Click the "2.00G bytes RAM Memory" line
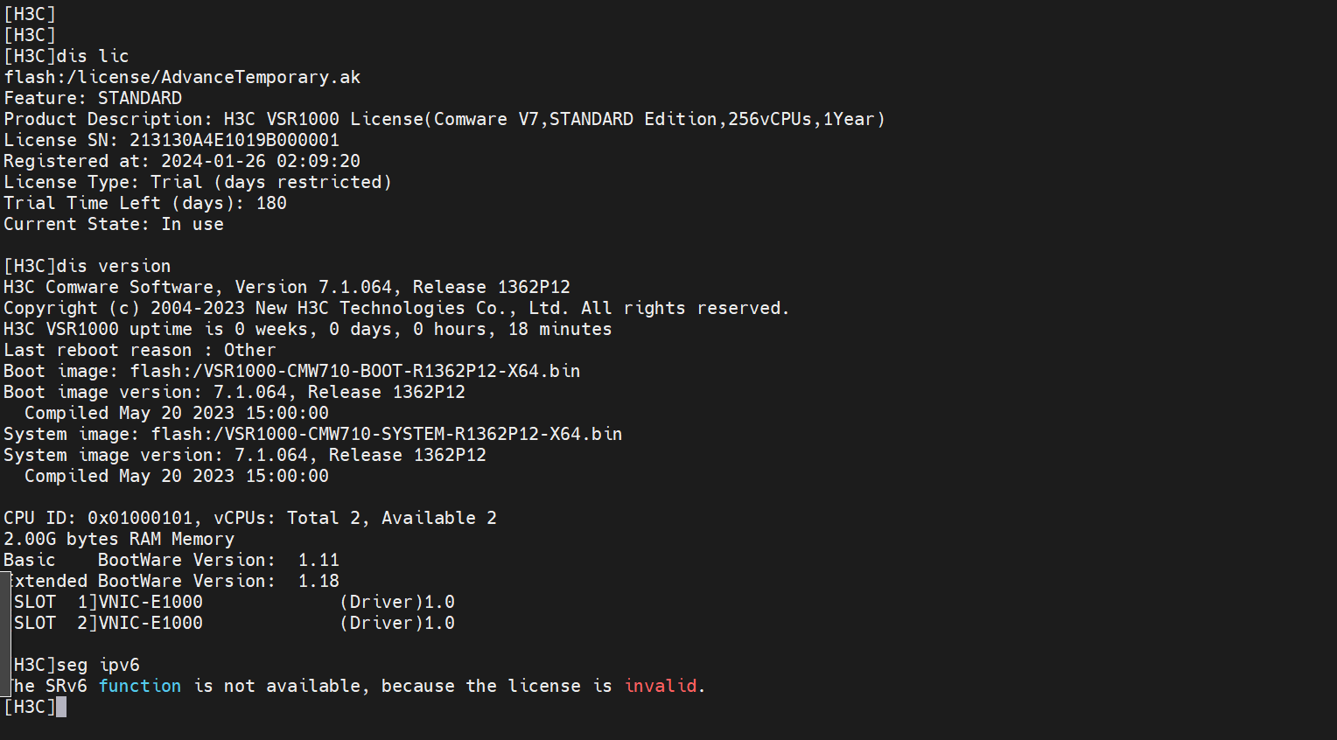Viewport: 1337px width, 740px height. click(x=119, y=539)
